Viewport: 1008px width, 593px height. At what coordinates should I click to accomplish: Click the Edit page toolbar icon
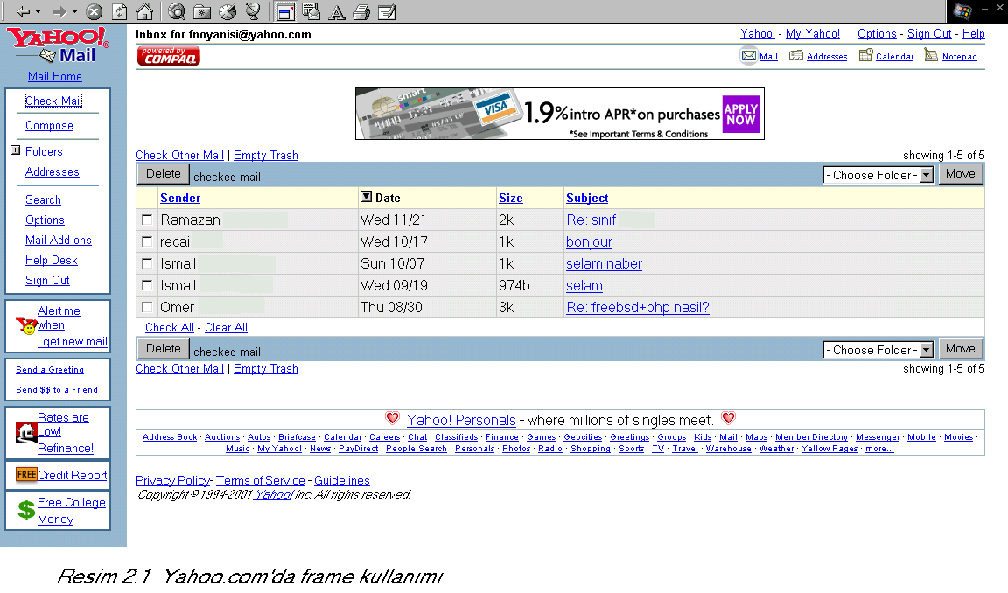(387, 11)
